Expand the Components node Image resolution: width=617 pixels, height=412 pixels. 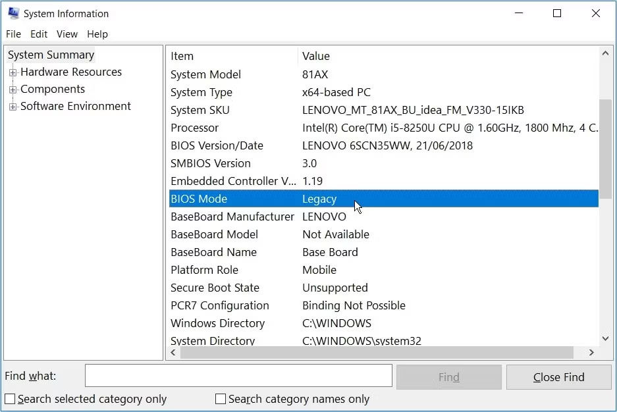(13, 90)
